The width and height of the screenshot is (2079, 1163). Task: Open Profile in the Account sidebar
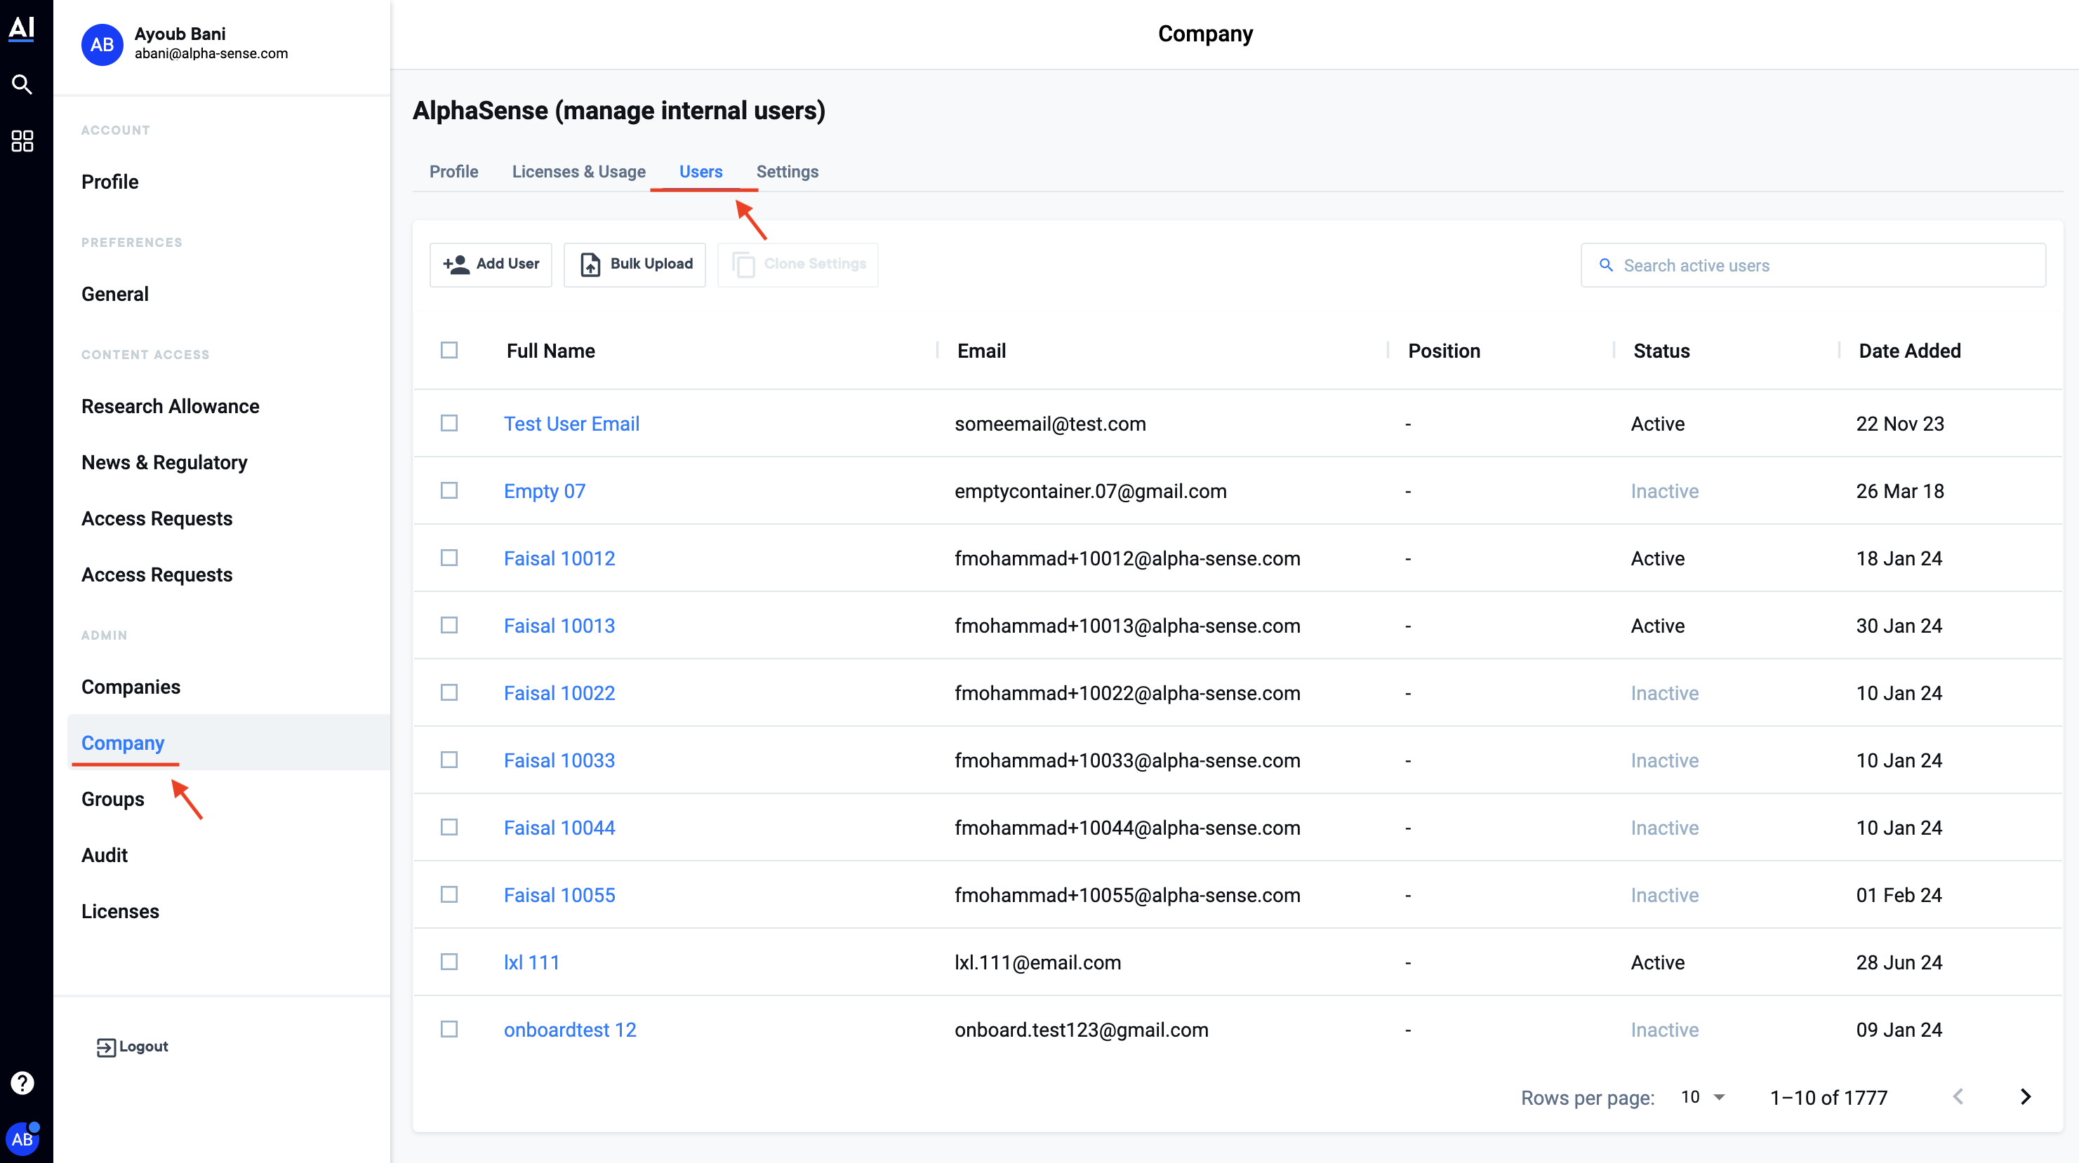(109, 182)
